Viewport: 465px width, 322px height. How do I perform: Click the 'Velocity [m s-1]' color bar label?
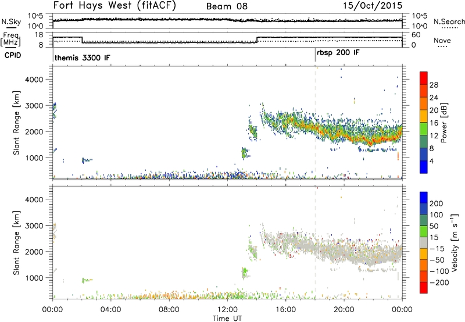pyautogui.click(x=455, y=242)
